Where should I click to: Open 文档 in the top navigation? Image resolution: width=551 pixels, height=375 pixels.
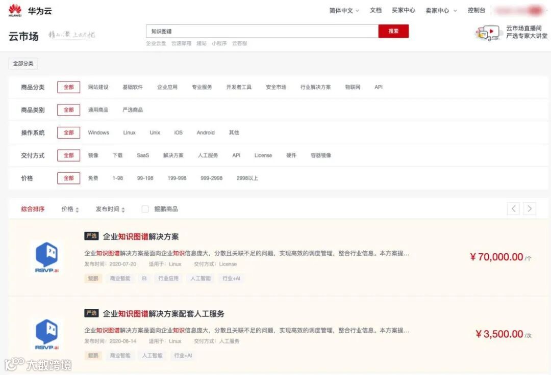375,11
